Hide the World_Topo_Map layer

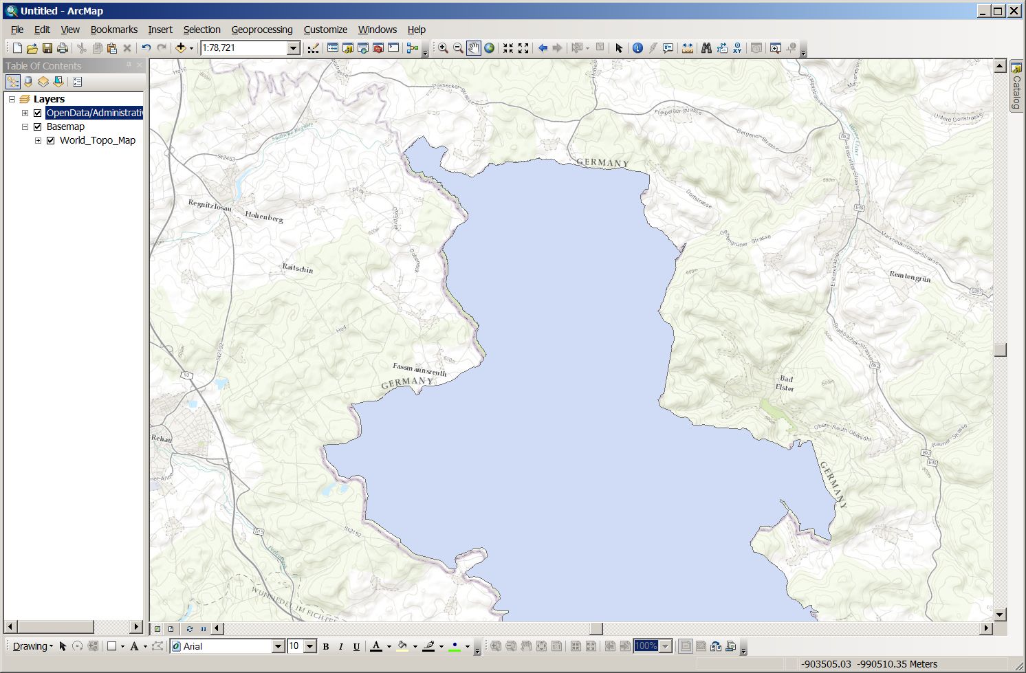51,141
